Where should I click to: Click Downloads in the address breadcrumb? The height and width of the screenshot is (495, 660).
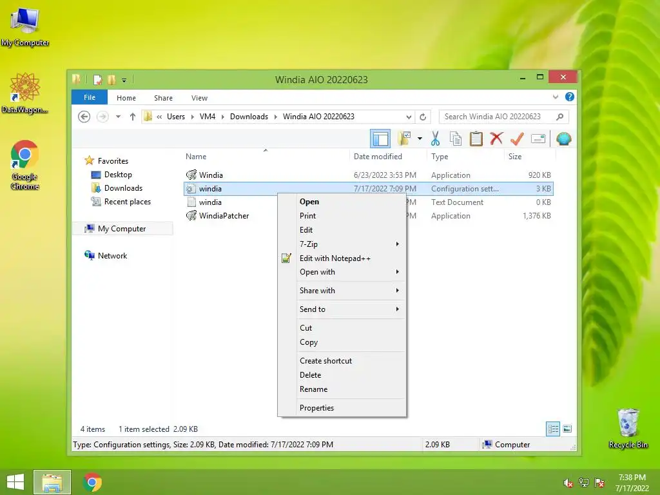[249, 117]
